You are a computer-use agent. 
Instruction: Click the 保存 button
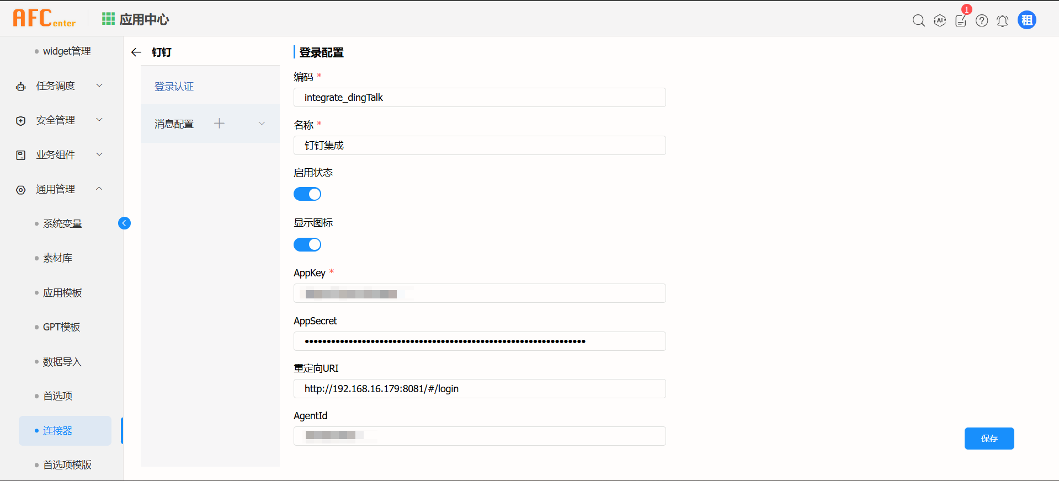(989, 439)
